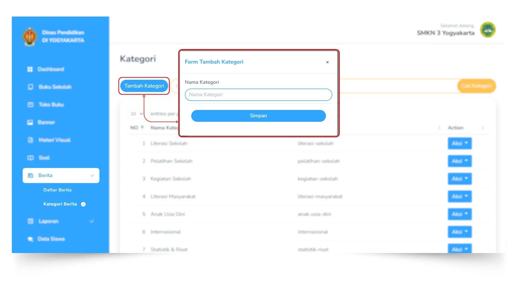Click the user profile avatar logo
Viewport: 518px width, 291px height.
(x=488, y=30)
